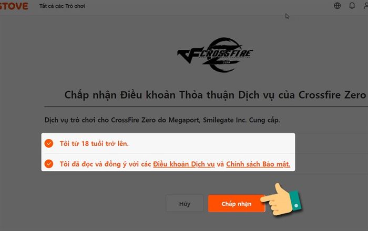Viewport: 368px width, 231px height.
Task: Click the green sleeve cuff of the hand
Action: click(295, 201)
